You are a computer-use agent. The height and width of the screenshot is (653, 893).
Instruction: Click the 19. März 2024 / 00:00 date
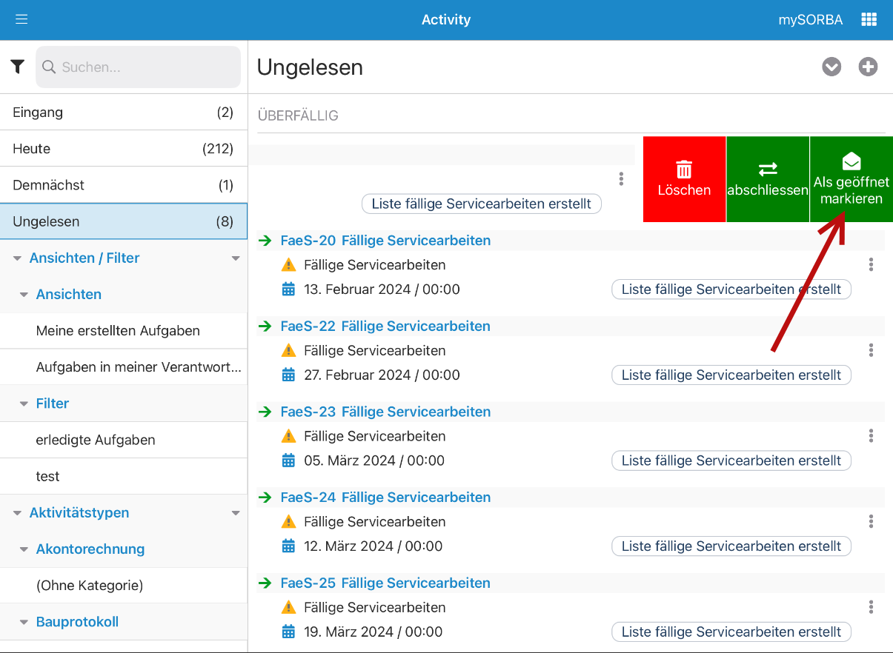click(373, 632)
